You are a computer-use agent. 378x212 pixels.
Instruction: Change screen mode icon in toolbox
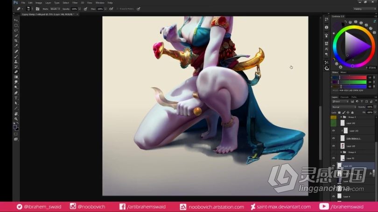(x=16, y=139)
